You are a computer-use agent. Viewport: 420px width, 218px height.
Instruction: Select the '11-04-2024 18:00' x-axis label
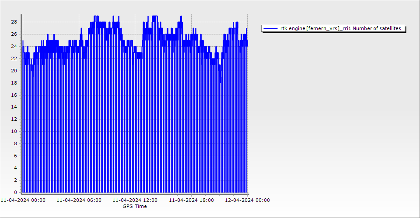tap(191, 200)
